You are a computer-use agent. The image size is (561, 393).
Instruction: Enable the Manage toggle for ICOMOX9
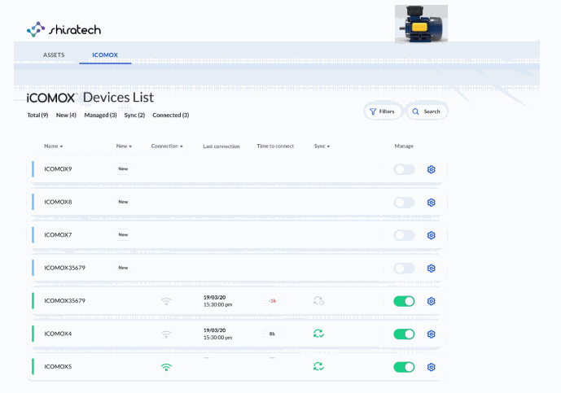tap(404, 169)
